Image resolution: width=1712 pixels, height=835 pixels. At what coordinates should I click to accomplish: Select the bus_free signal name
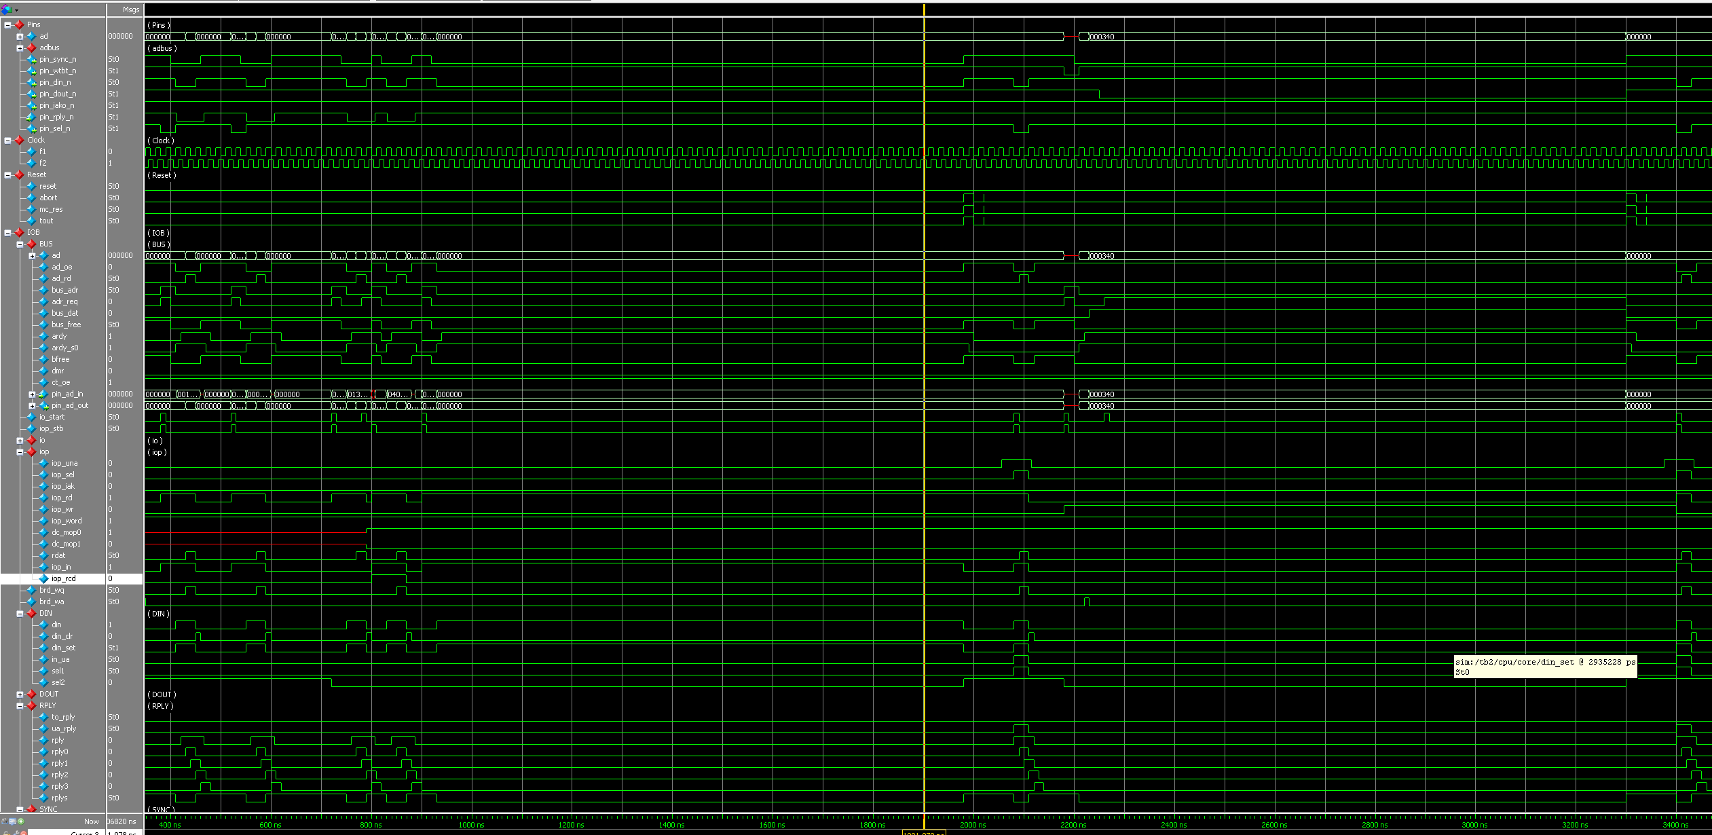pyautogui.click(x=66, y=325)
